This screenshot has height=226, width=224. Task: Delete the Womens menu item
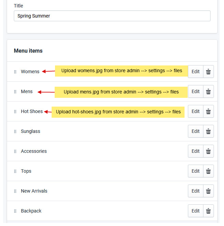[208, 72]
